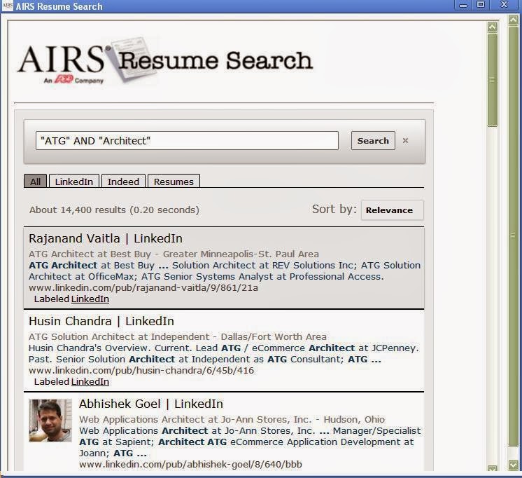
Task: Switch to the Resumes tab
Action: click(174, 182)
